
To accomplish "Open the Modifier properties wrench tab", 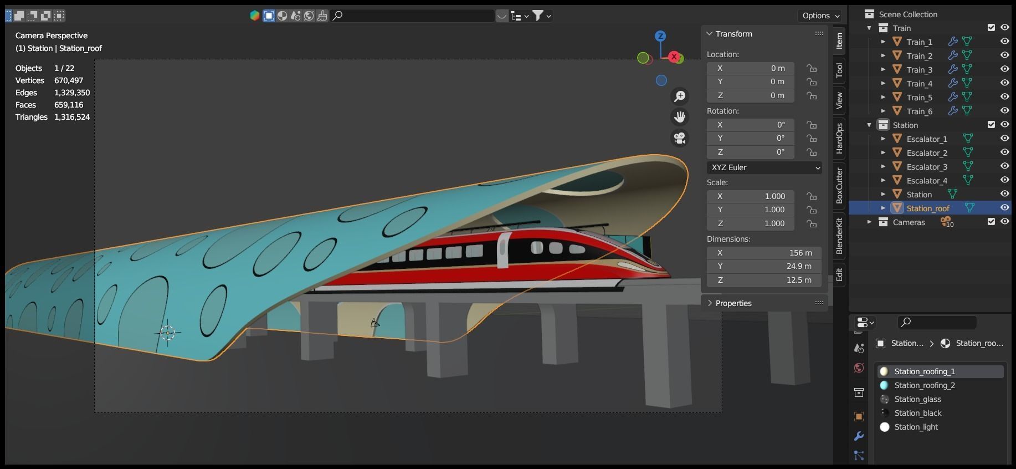I will coord(859,436).
